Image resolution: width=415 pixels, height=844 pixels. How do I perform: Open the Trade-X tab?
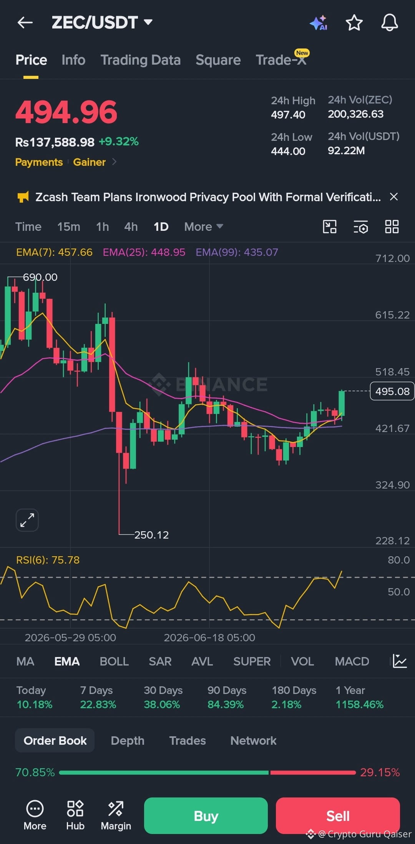pyautogui.click(x=281, y=60)
